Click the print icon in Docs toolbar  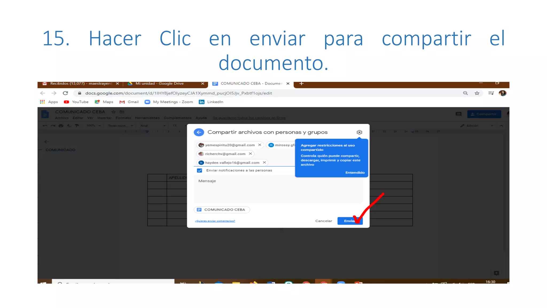click(61, 126)
